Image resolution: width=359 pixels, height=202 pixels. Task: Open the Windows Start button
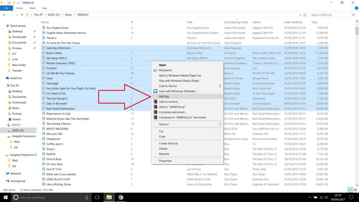pos(5,197)
